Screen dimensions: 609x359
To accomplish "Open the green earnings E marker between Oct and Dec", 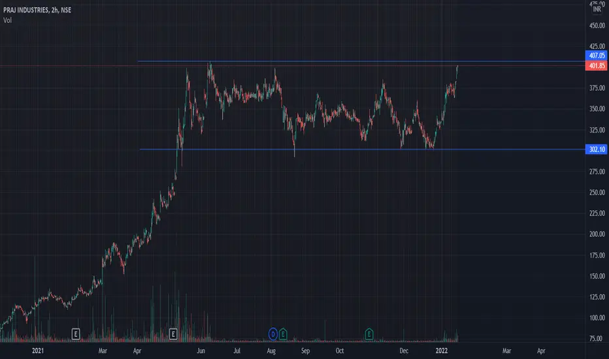I will (x=369, y=334).
